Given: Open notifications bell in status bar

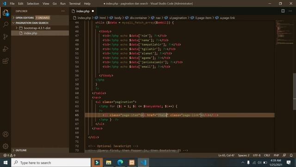Looking at the screenshot, I should pos(291,155).
